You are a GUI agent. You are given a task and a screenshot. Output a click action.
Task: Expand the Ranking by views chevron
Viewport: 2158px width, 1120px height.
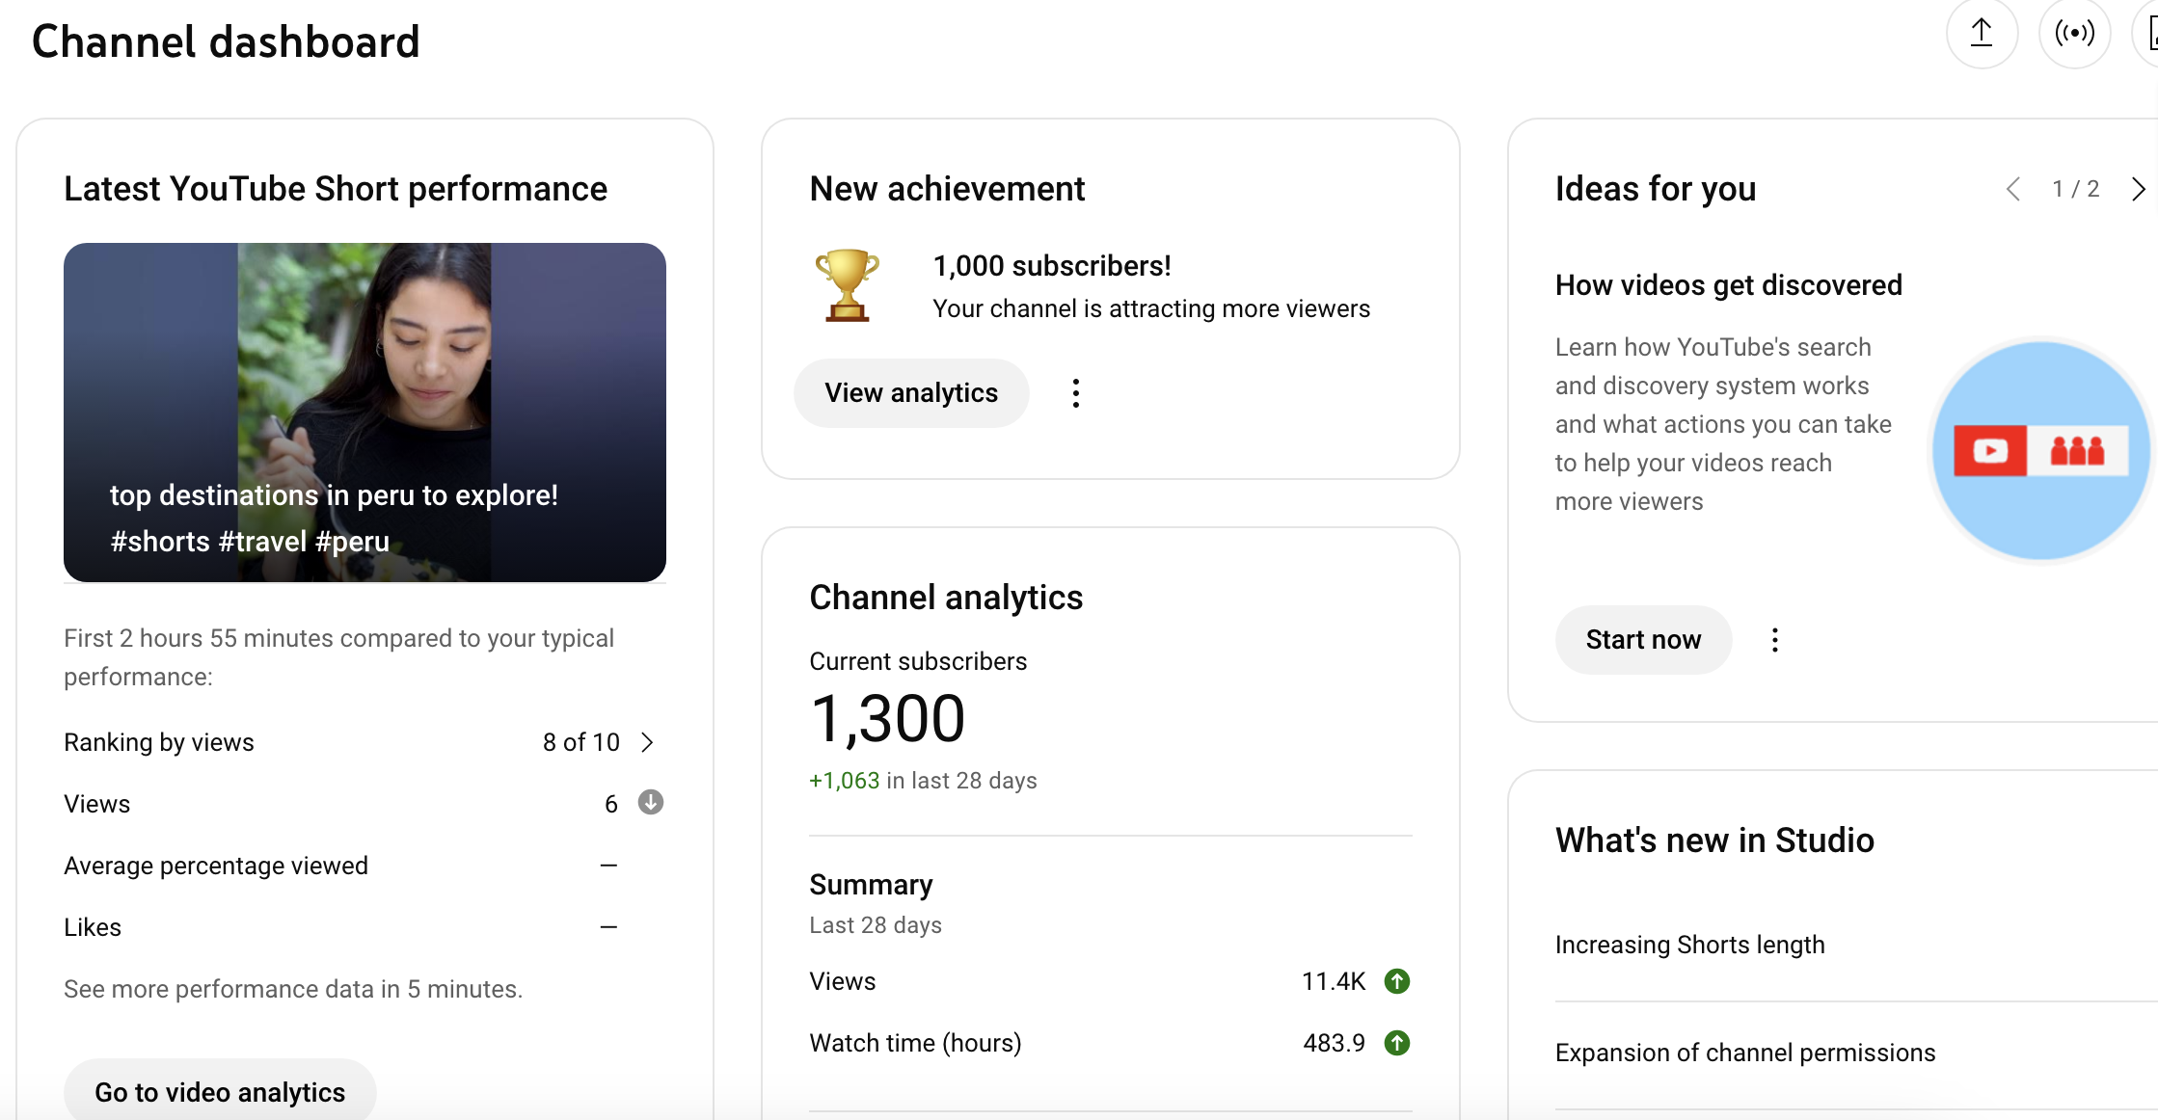(648, 742)
